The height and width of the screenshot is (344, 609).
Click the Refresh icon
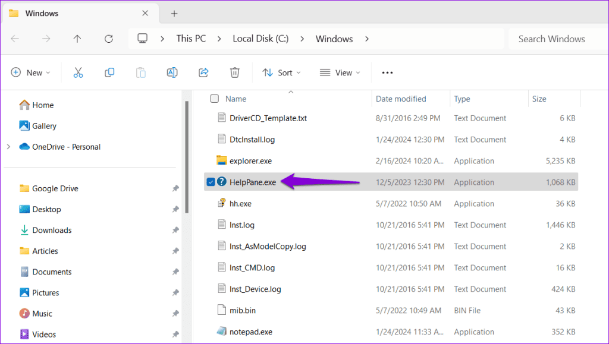pyautogui.click(x=109, y=39)
